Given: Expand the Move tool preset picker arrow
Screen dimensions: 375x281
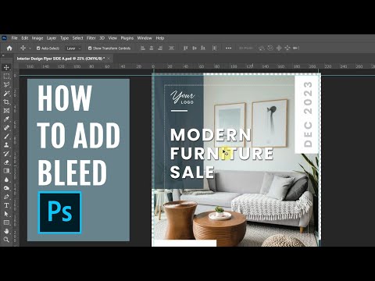Looking at the screenshot, I should (x=30, y=48).
